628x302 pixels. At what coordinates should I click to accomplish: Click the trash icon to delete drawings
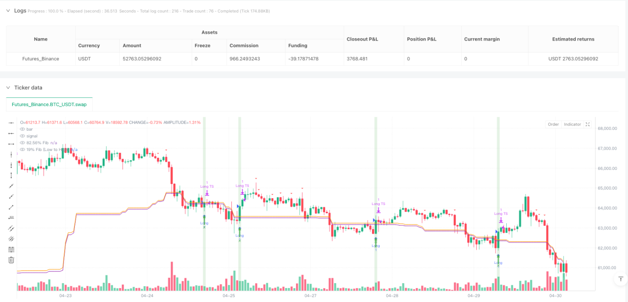11,260
